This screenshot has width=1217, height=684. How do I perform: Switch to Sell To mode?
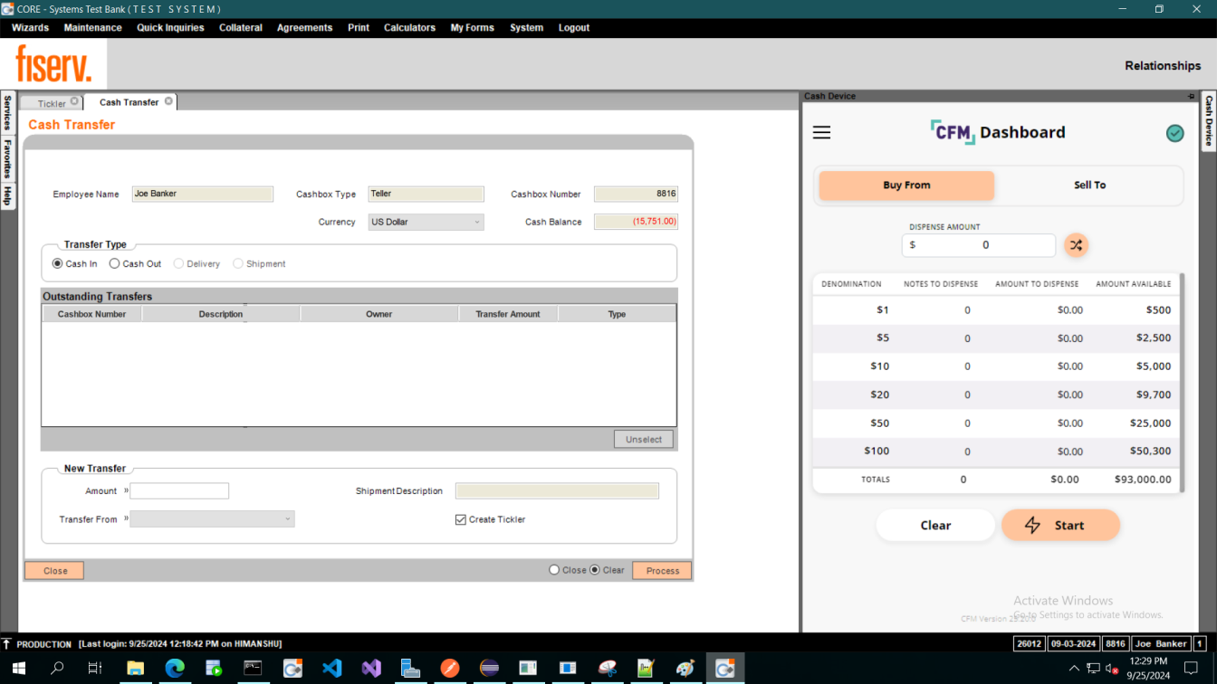(x=1089, y=185)
